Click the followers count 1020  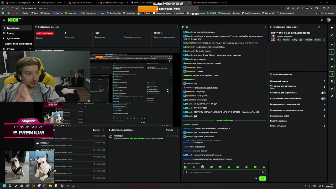(x=97, y=33)
